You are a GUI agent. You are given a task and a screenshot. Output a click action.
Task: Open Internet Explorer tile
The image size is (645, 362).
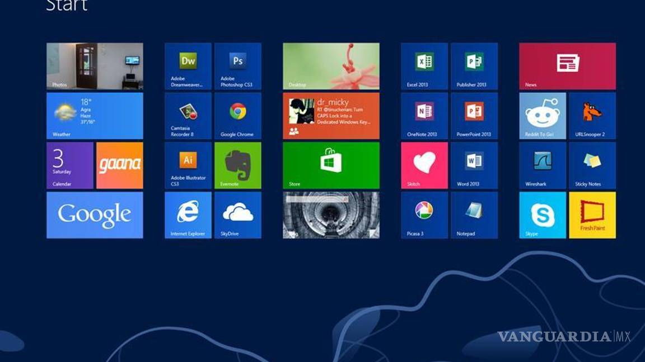click(x=188, y=215)
